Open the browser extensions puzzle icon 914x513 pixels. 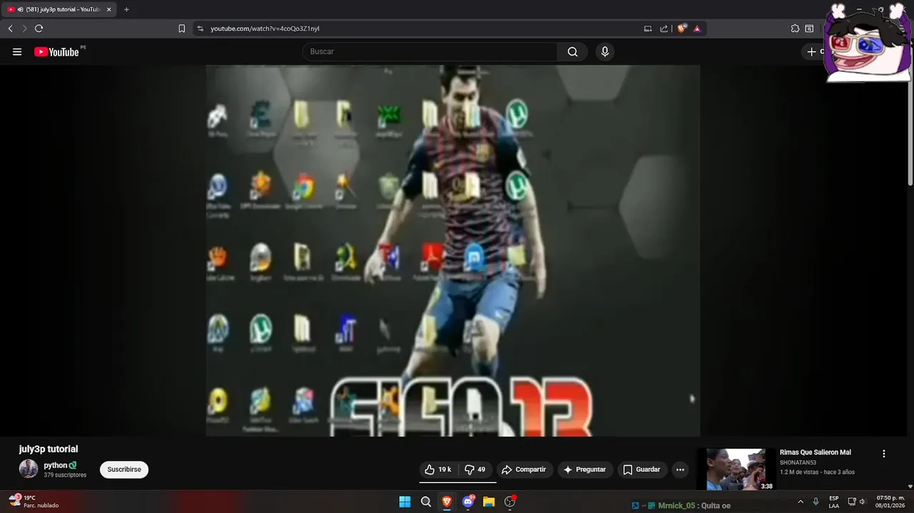click(795, 28)
